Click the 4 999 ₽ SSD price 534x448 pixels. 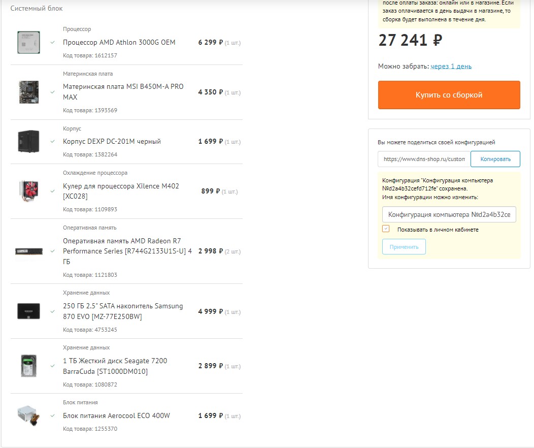pyautogui.click(x=211, y=311)
